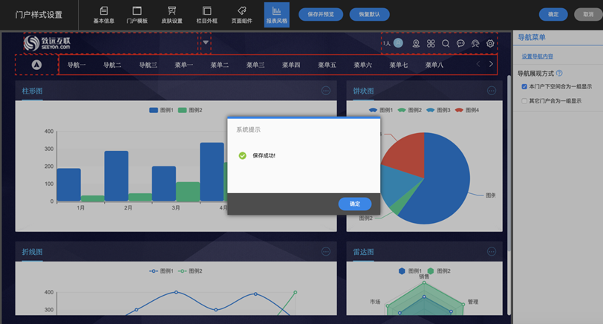Open the more options menu on 饼状图

click(491, 91)
